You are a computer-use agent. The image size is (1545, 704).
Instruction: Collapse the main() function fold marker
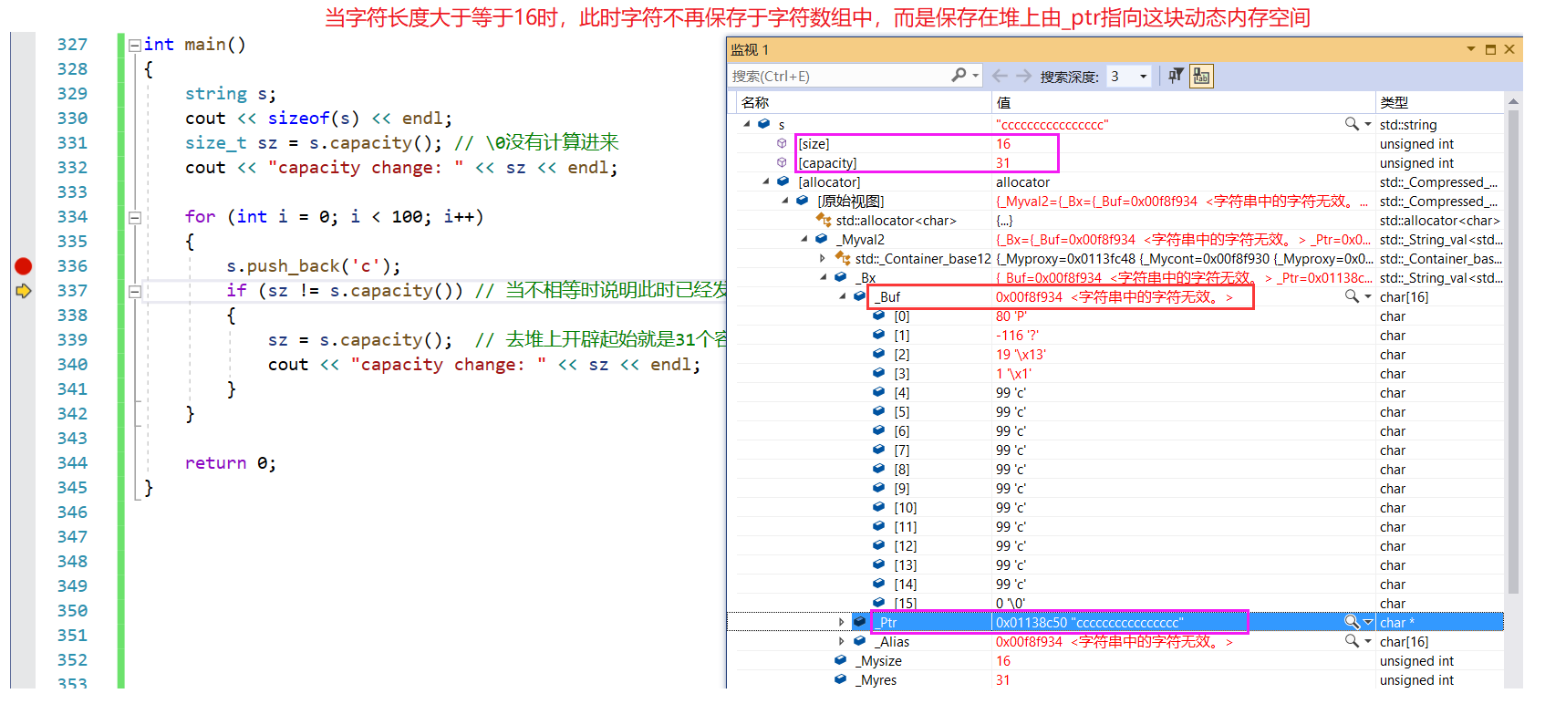(135, 45)
